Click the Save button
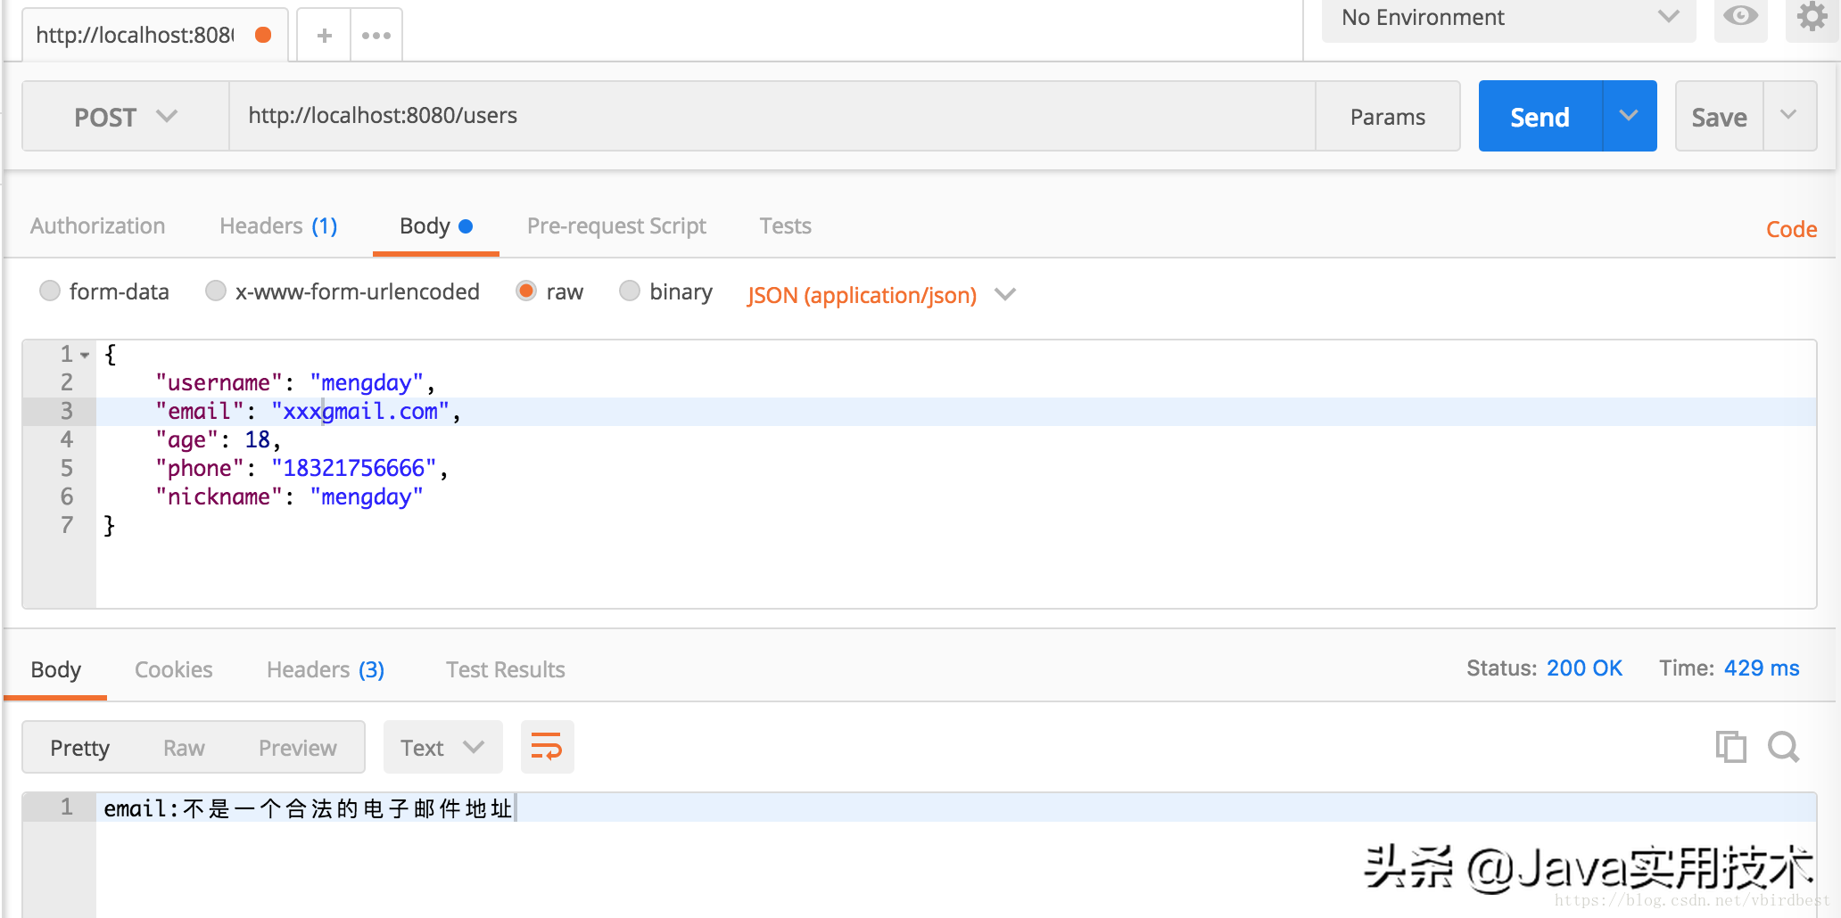The height and width of the screenshot is (918, 1841). [1719, 117]
